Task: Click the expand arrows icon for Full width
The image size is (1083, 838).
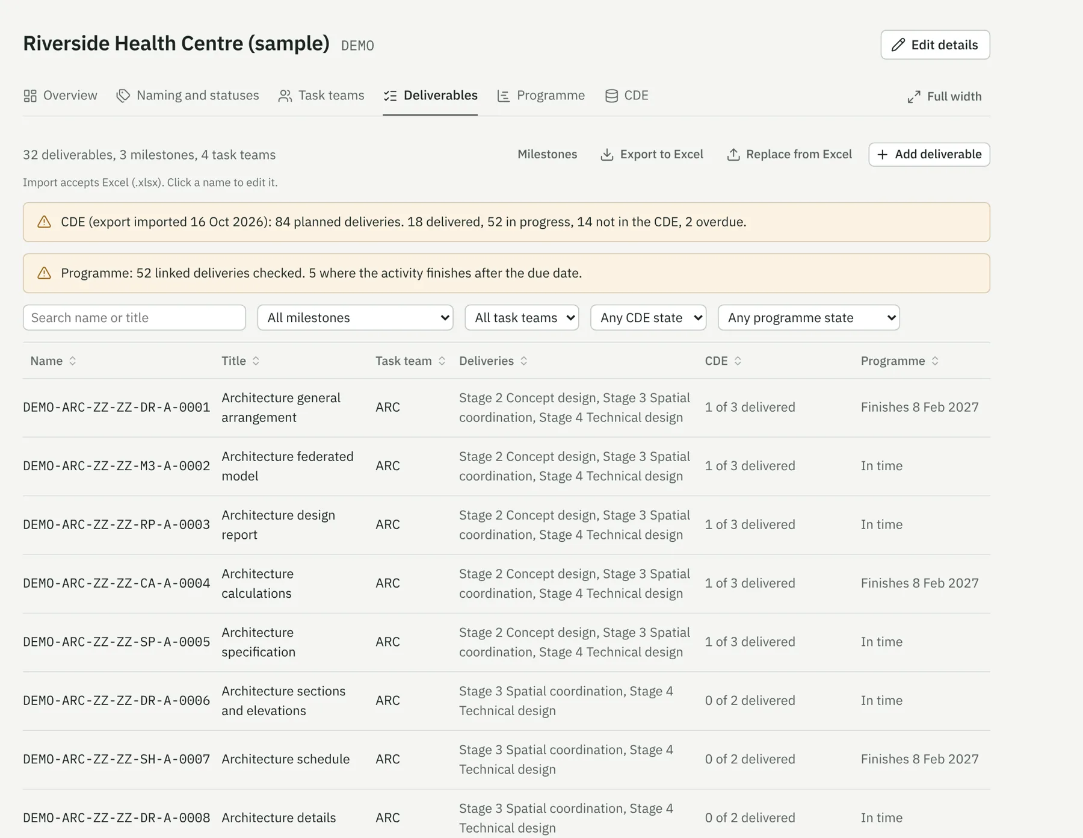Action: pyautogui.click(x=914, y=97)
